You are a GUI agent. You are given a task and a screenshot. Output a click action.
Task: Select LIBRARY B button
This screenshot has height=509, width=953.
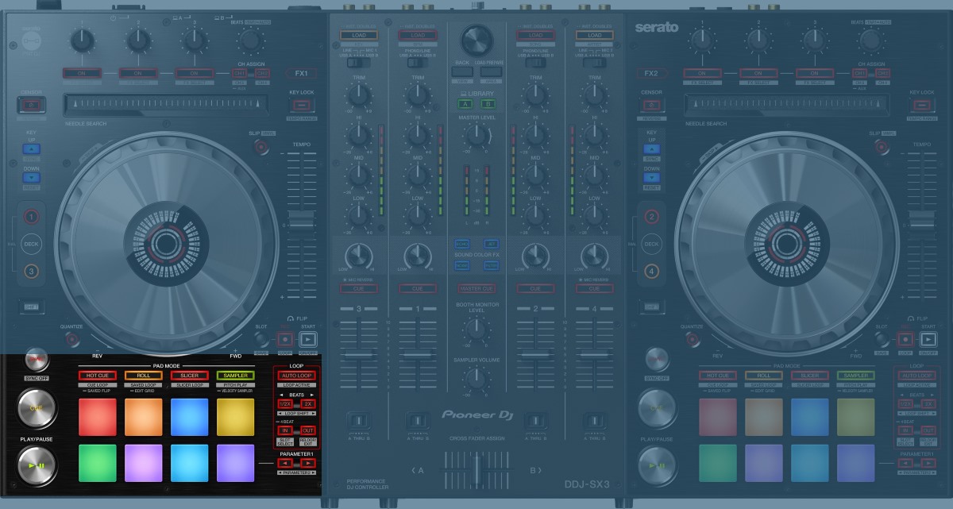[x=488, y=104]
